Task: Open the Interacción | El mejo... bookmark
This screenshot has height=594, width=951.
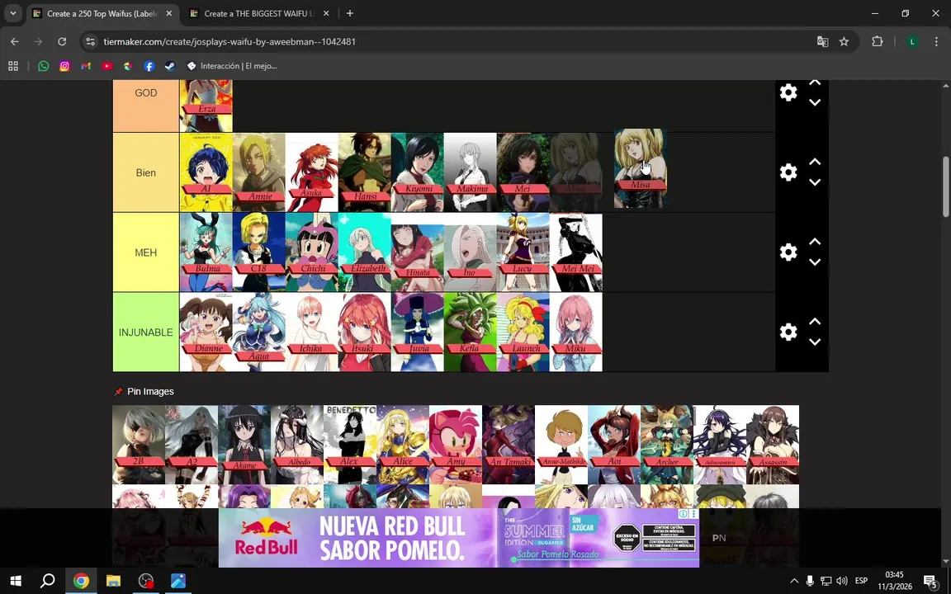Action: [x=232, y=66]
